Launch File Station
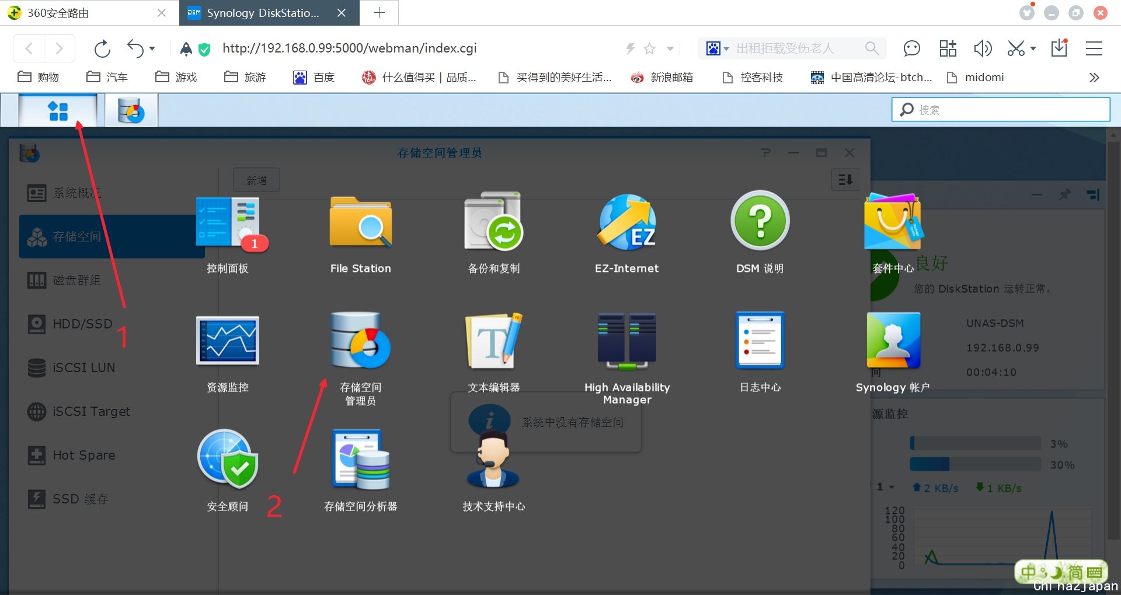This screenshot has width=1121, height=595. 360,233
